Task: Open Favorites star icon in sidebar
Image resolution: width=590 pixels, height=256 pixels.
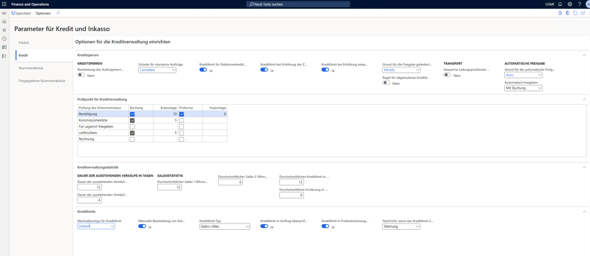Action: tap(4, 30)
